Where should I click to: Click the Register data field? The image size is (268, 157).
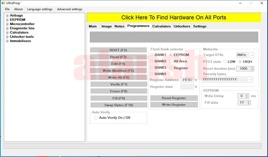pyautogui.click(x=187, y=87)
